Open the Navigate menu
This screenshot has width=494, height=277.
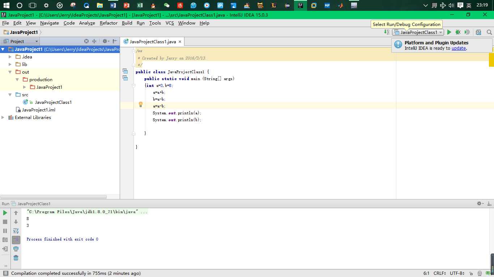(50, 23)
